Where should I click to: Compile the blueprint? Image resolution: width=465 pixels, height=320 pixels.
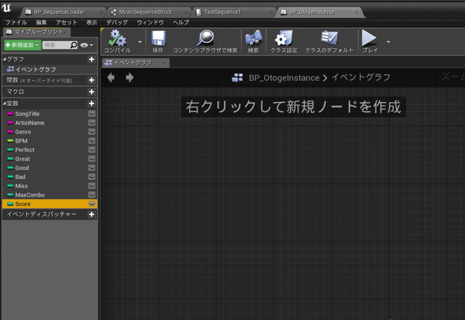point(118,41)
